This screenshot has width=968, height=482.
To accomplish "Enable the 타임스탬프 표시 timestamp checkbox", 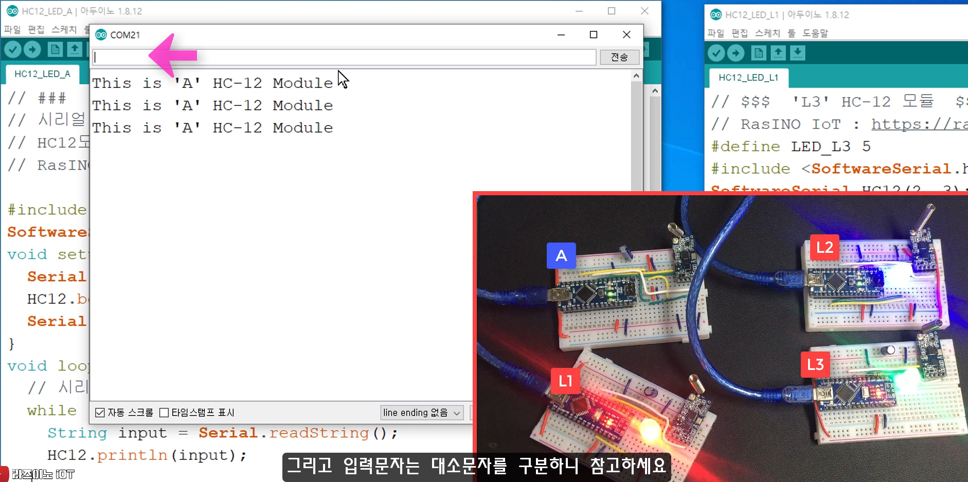I will 164,413.
